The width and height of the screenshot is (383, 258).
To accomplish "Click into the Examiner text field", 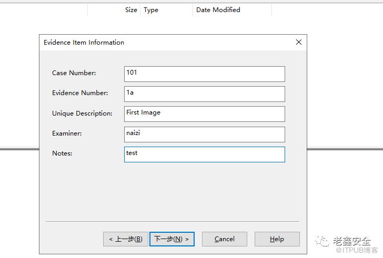I will [x=204, y=134].
